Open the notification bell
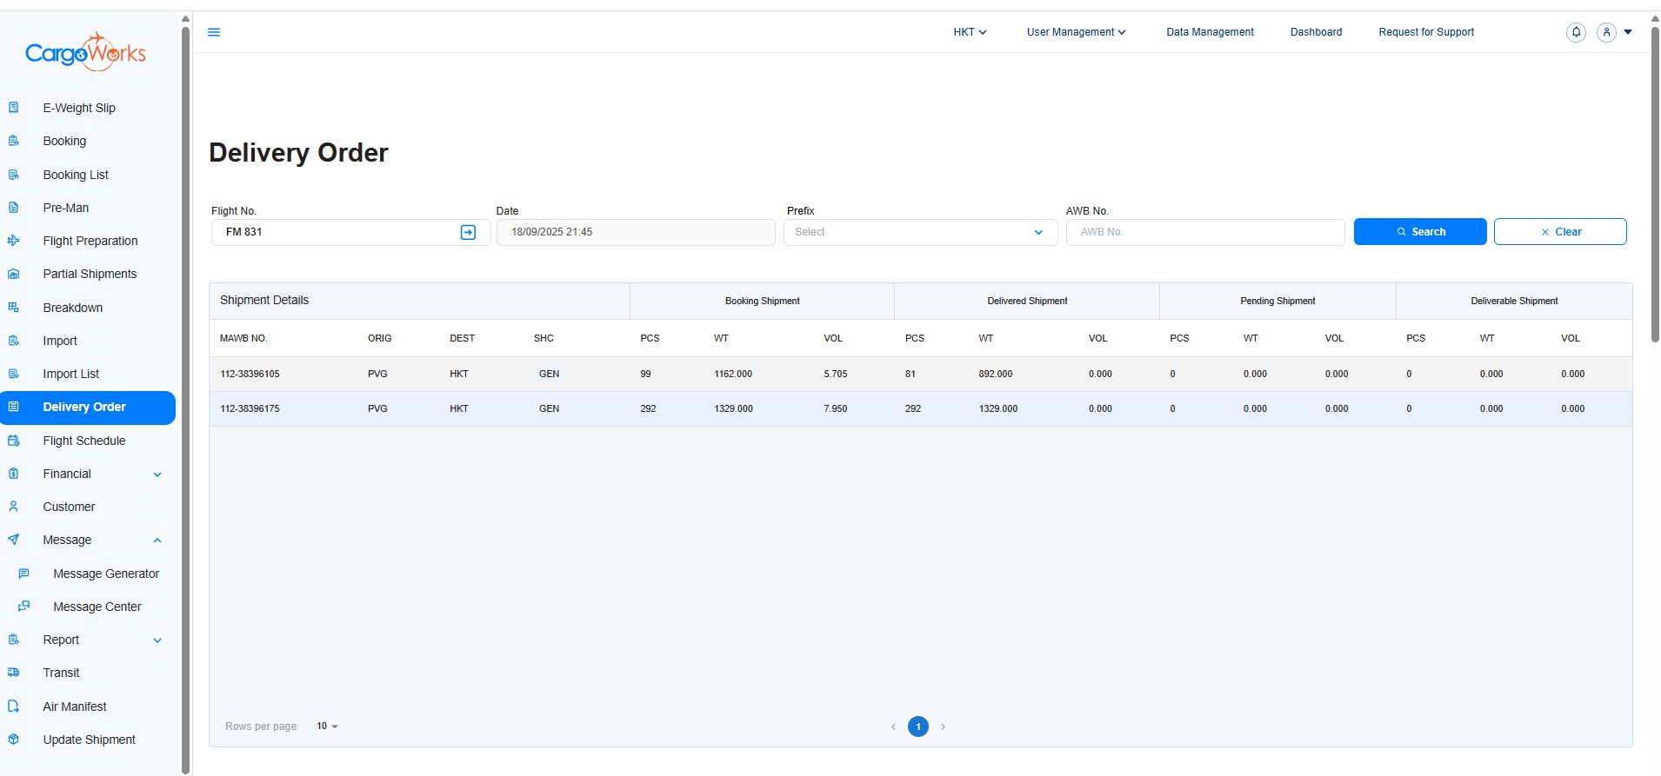1661x776 pixels. coord(1575,32)
